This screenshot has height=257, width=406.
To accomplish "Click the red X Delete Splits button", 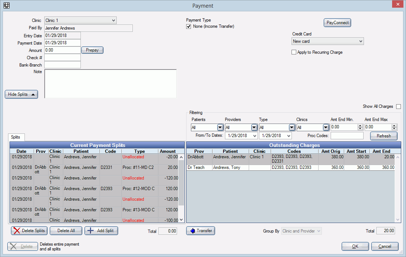I will [29, 231].
